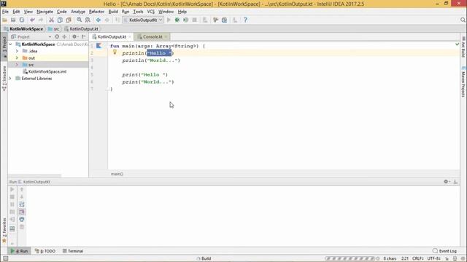Toggle tool window buttons in the status bar corner
Viewport: 467px width, 262px height.
[5, 259]
